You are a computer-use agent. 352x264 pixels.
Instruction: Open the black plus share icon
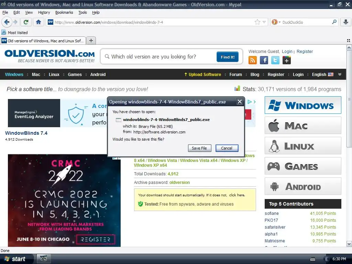tap(286, 60)
